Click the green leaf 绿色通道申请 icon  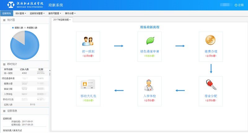pyautogui.click(x=150, y=41)
